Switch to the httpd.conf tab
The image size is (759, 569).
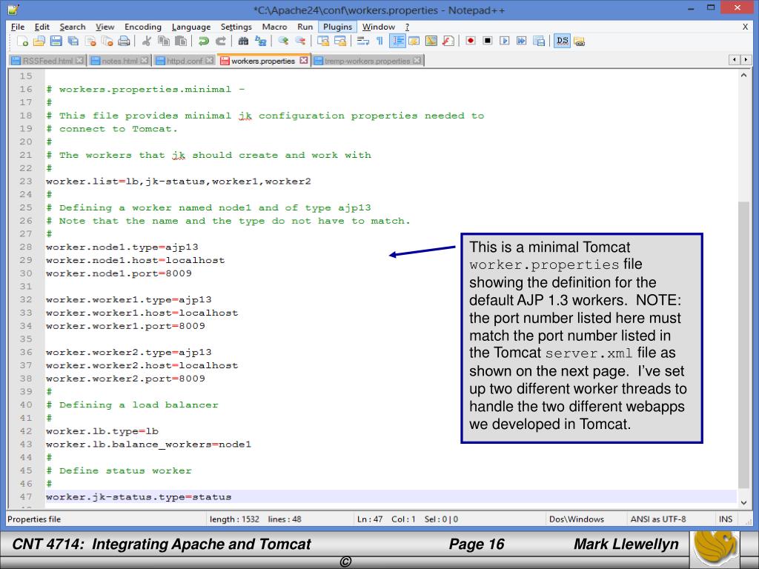pos(185,61)
